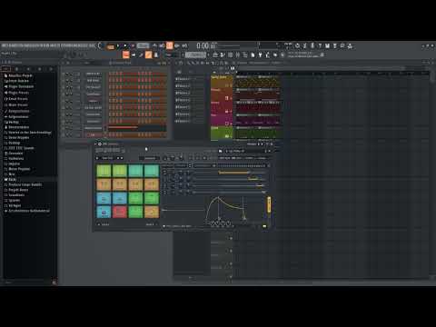436x327 pixels.
Task: Click the tempo display field
Action: (144, 45)
